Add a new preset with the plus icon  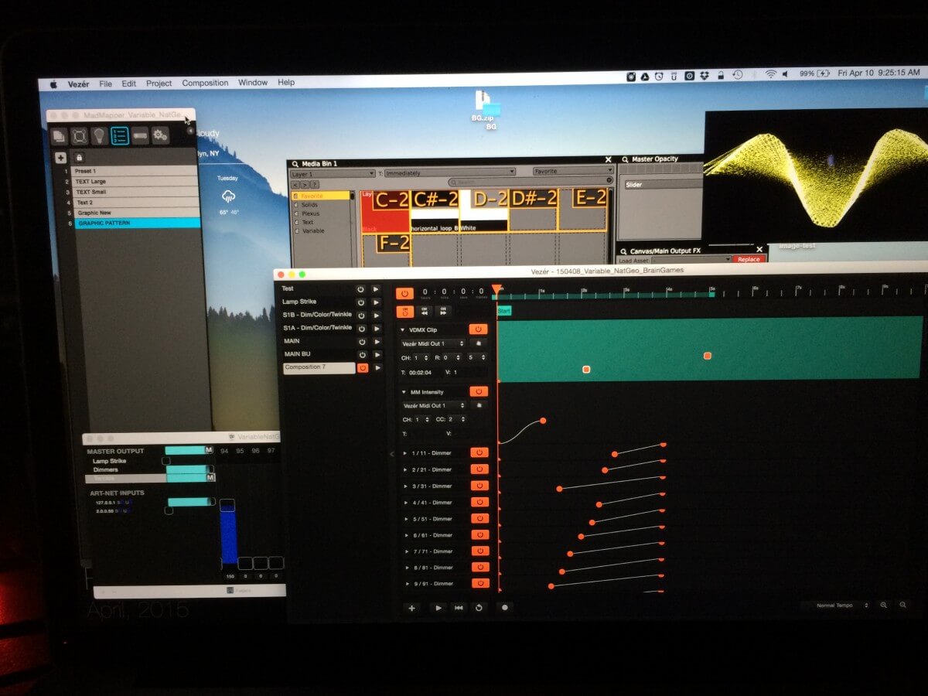tap(61, 158)
